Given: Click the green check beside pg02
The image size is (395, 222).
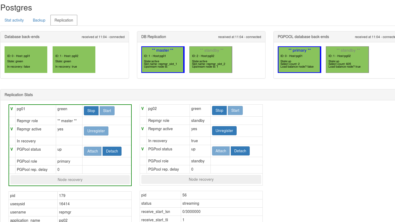Looking at the screenshot, I should 143,109.
